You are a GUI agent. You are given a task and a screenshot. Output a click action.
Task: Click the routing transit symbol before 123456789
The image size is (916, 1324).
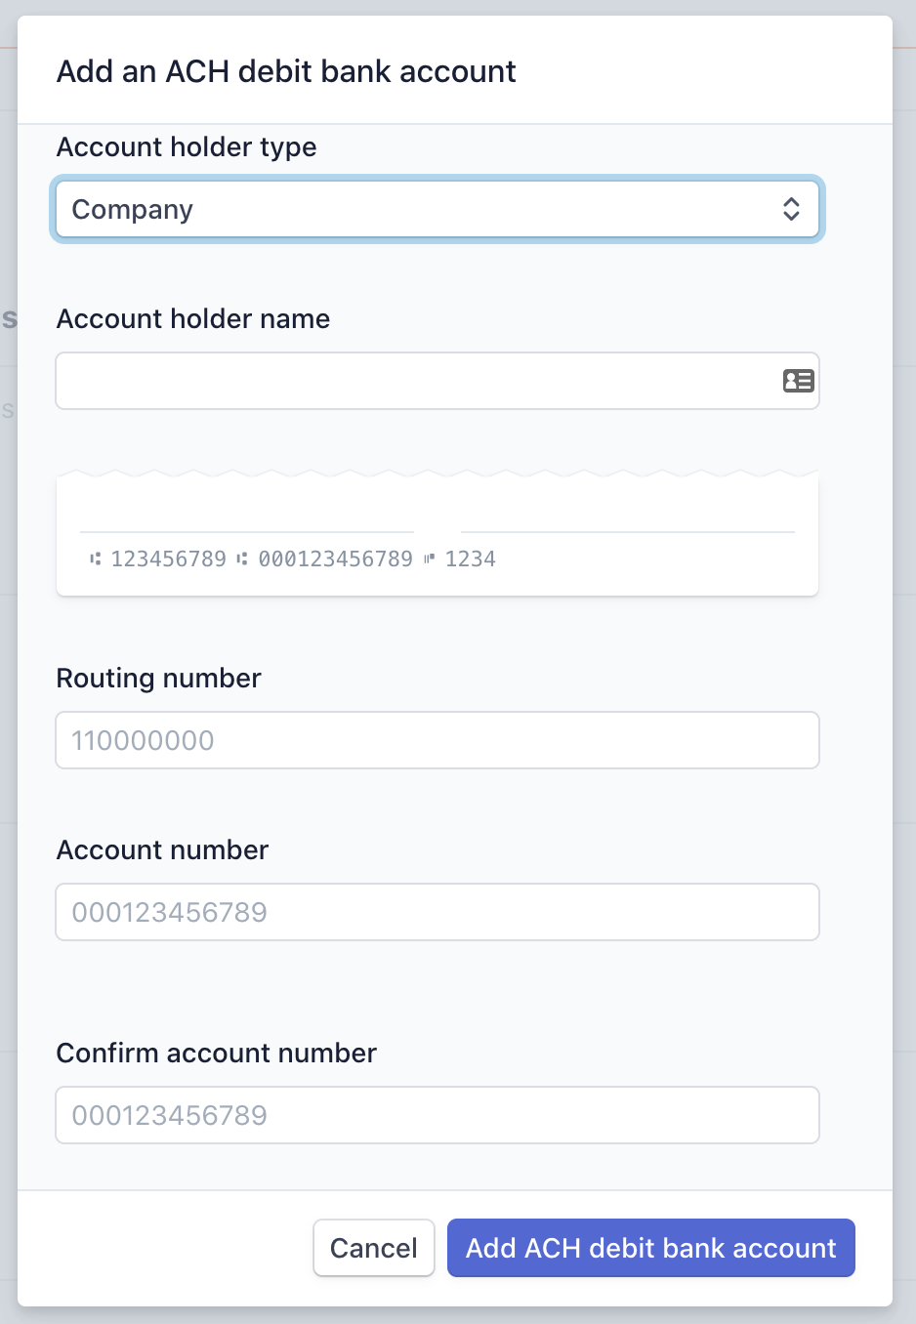(95, 559)
